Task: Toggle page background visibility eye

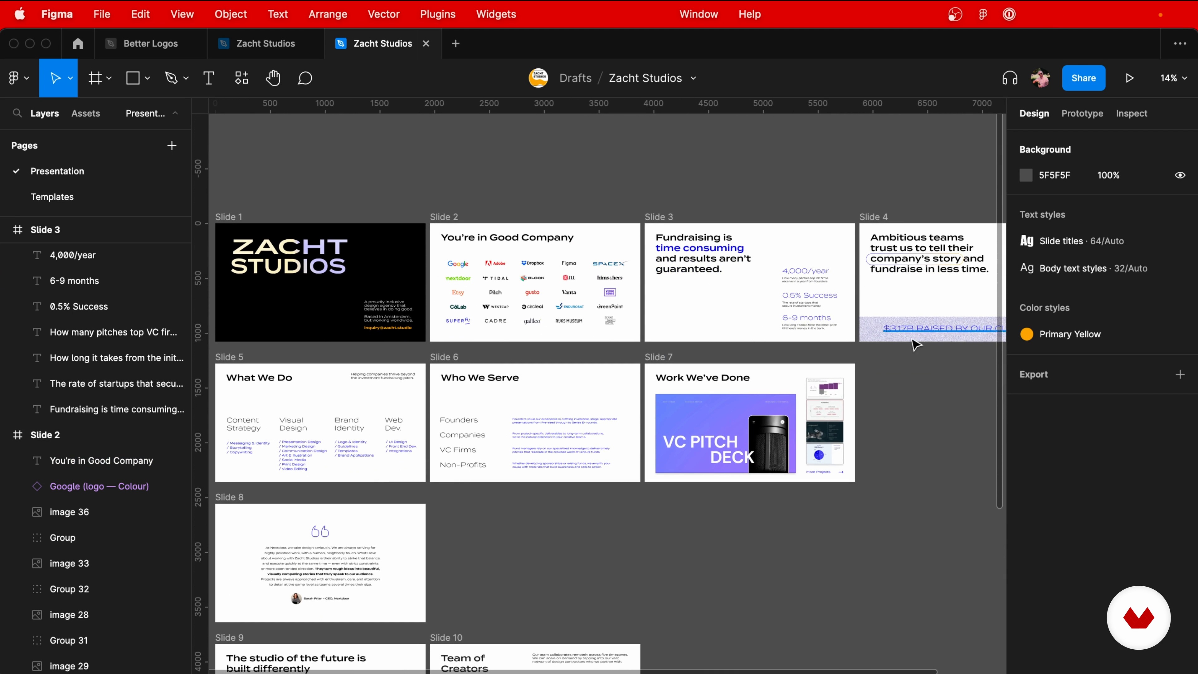Action: point(1180,175)
